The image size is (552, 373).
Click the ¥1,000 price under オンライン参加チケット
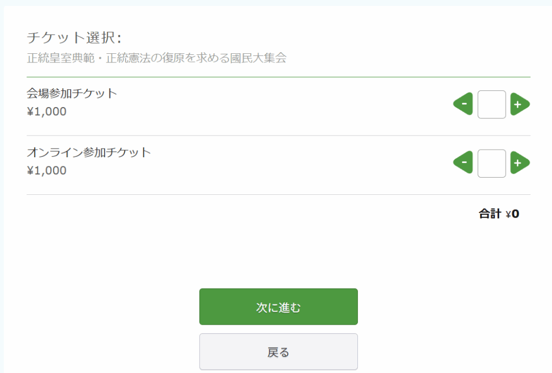(46, 171)
